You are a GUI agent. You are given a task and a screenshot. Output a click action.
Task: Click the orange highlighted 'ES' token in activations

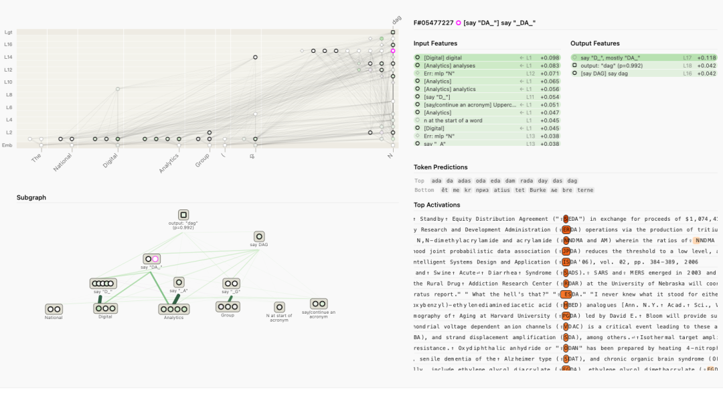(566, 294)
